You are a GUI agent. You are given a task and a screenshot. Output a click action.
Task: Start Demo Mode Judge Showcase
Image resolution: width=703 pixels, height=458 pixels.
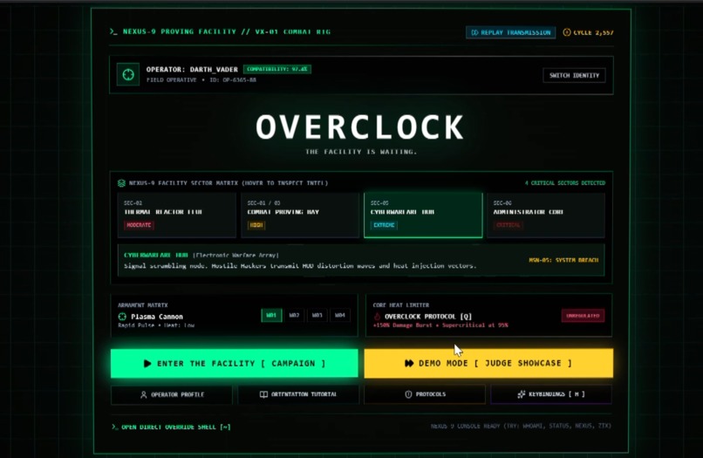coord(488,364)
